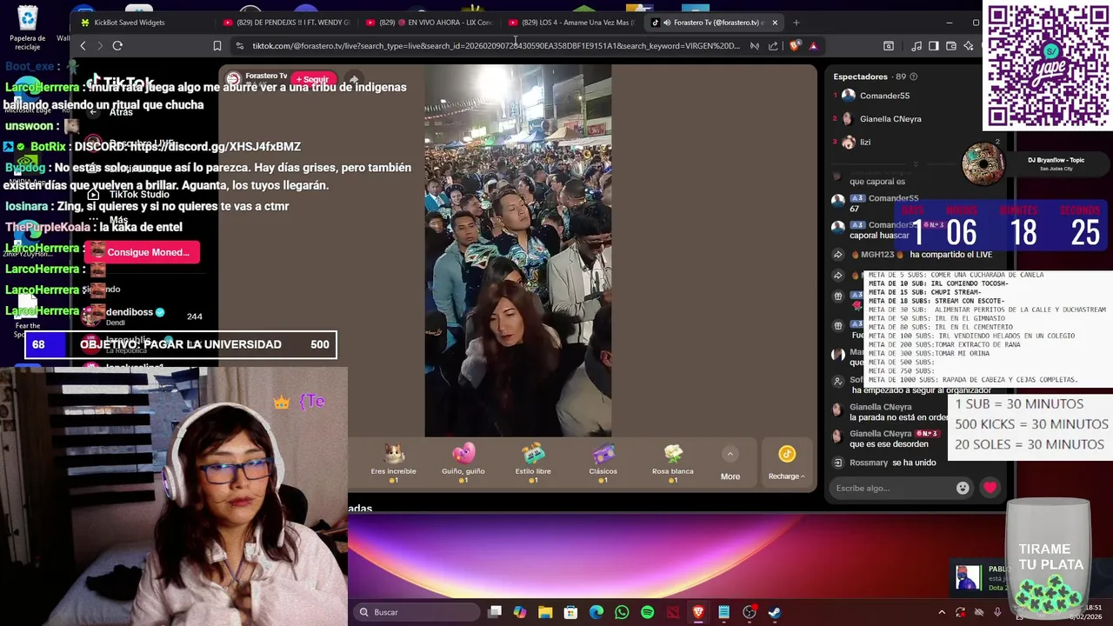The width and height of the screenshot is (1113, 626).
Task: Go back using the browser back arrow
Action: [x=83, y=46]
